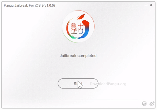The height and width of the screenshot is (110, 157).
Task: Click the progress line above the footer icons
Action: [x=76, y=100]
